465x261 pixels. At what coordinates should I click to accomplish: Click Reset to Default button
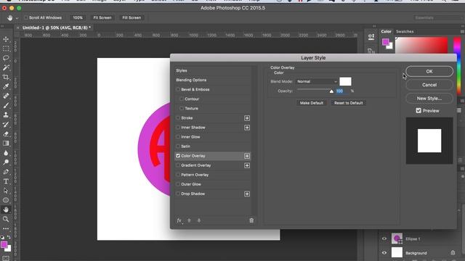click(x=349, y=103)
